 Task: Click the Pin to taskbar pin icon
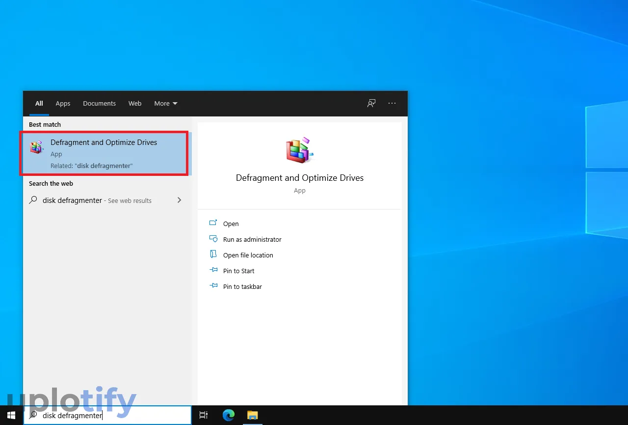tap(213, 286)
